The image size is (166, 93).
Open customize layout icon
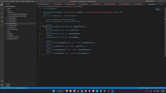click(x=153, y=1)
